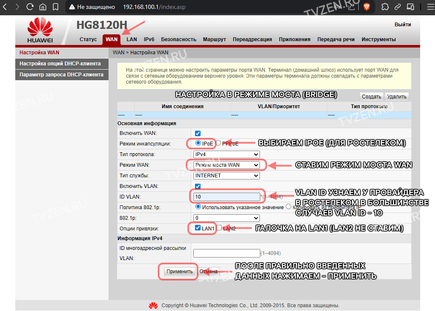Viewport: 435px width, 311px height.
Task: Click the multicast VLAN ID field
Action: click(227, 253)
